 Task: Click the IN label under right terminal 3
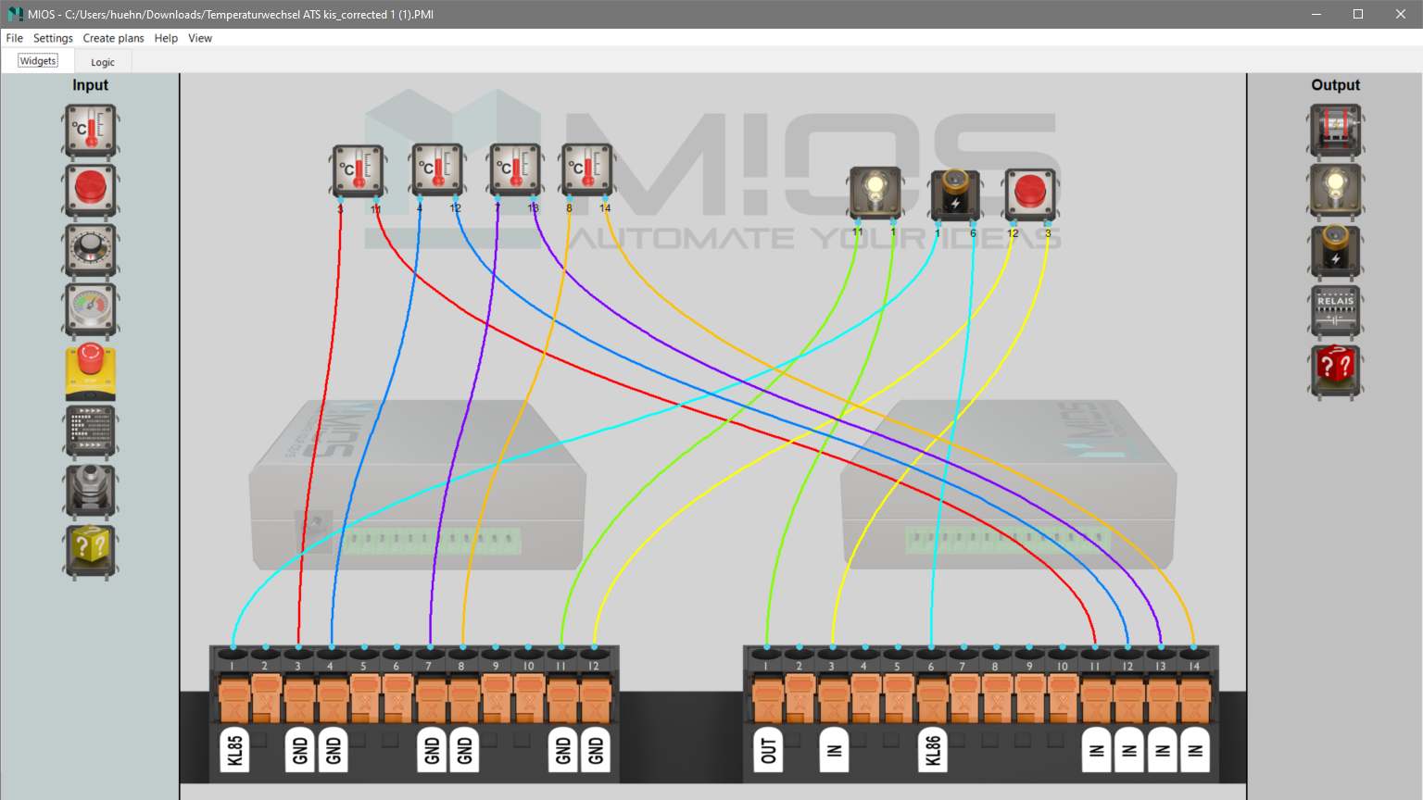tap(833, 750)
